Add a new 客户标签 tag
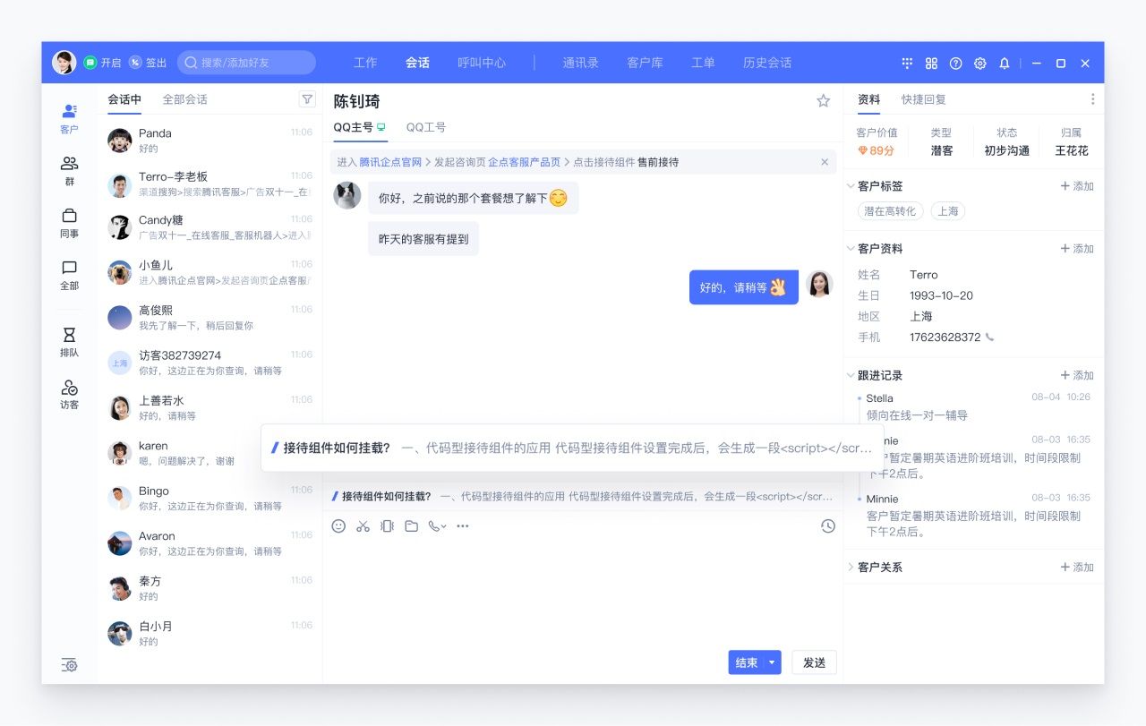 tap(1077, 186)
